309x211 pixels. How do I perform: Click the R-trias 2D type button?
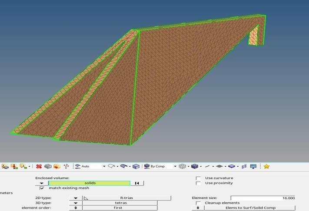pyautogui.click(x=126, y=198)
